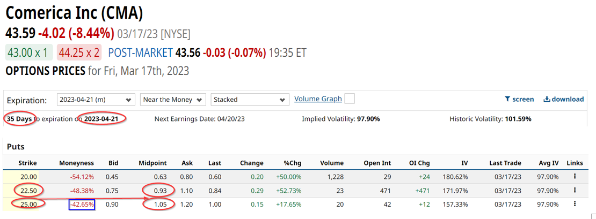Open three-dot links menu for 20.00 strike
Viewport: 596px width, 219px height.
[x=575, y=177]
